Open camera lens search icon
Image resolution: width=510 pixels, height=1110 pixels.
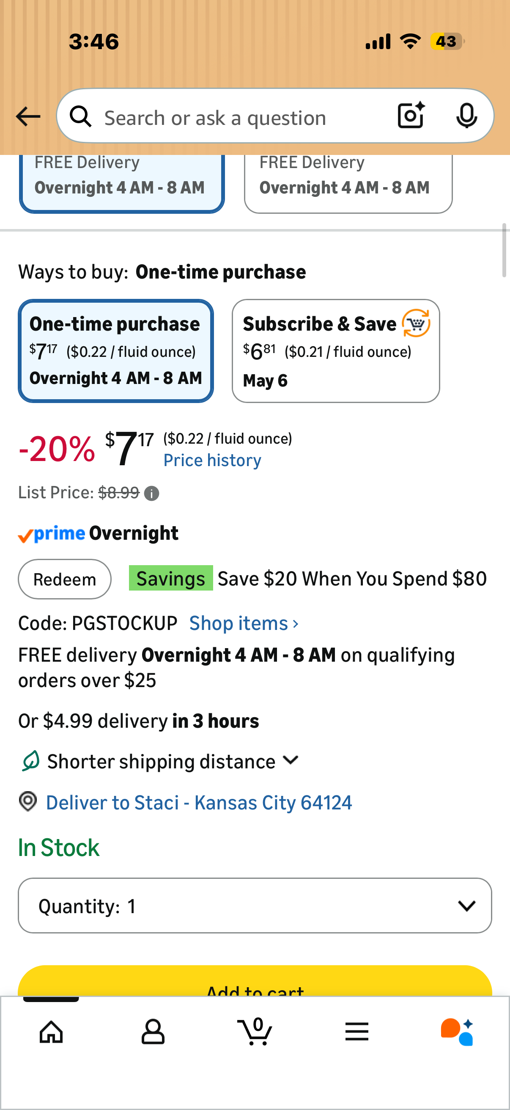411,116
